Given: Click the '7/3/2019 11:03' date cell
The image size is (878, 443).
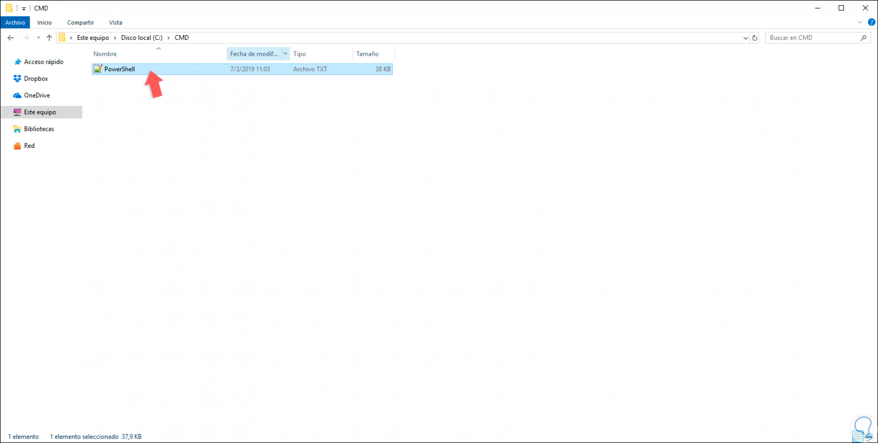Looking at the screenshot, I should click(x=250, y=69).
